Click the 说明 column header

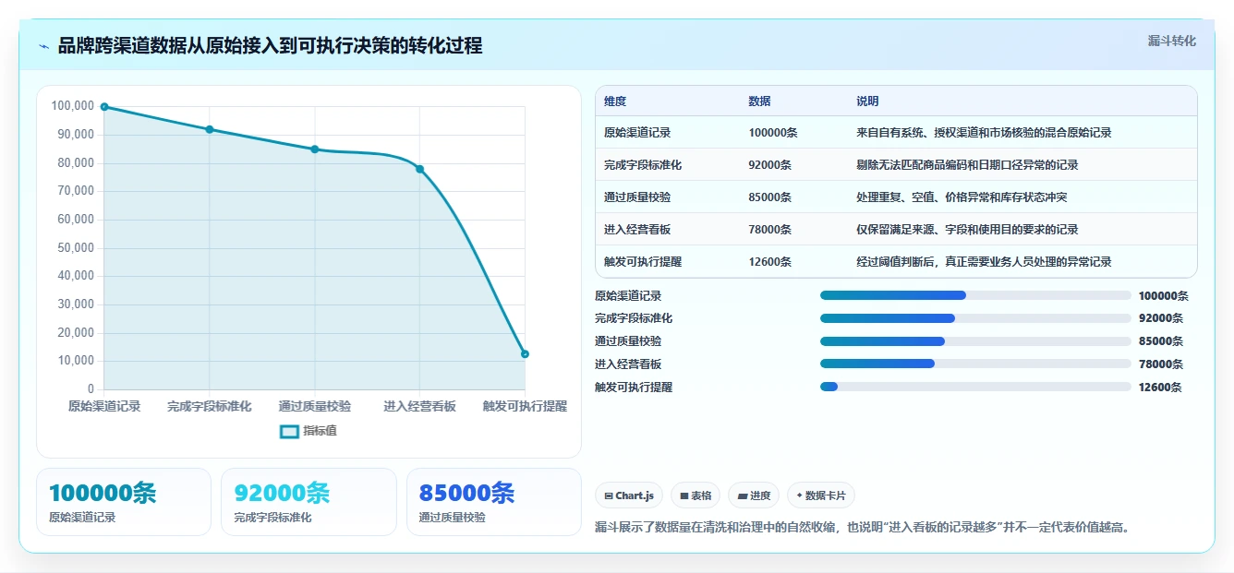[868, 101]
